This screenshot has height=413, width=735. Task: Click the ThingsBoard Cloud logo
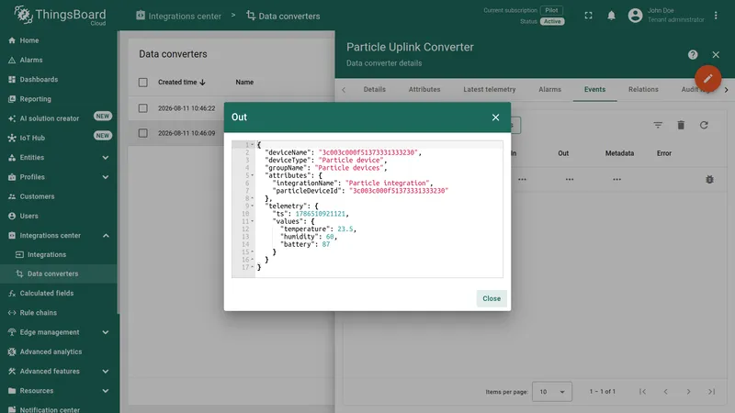tap(60, 16)
